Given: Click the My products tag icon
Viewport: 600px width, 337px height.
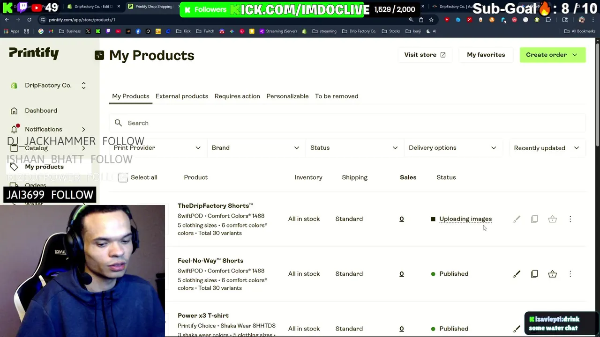Looking at the screenshot, I should tap(14, 167).
